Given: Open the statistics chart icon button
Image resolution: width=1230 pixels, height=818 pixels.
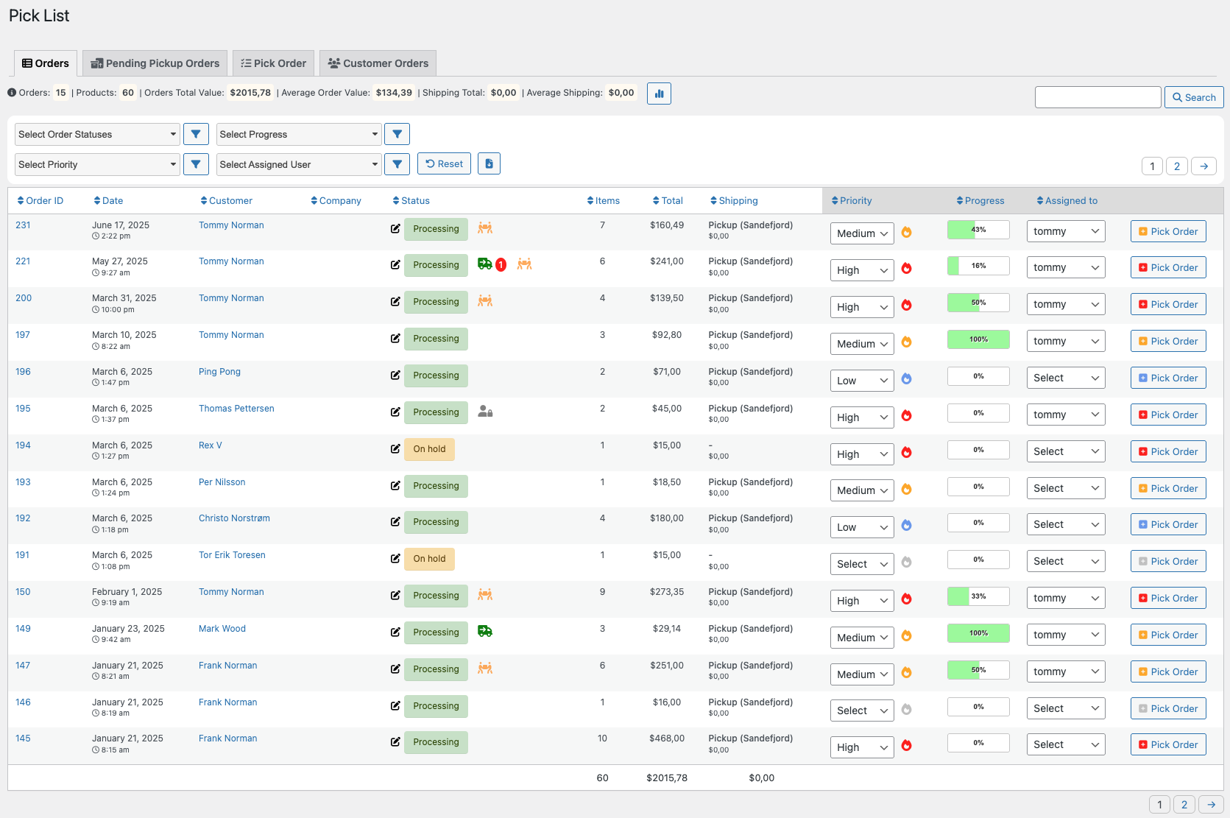Looking at the screenshot, I should pyautogui.click(x=659, y=94).
